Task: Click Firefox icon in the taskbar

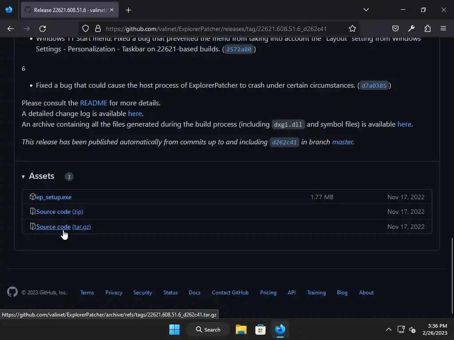Action: [280, 329]
